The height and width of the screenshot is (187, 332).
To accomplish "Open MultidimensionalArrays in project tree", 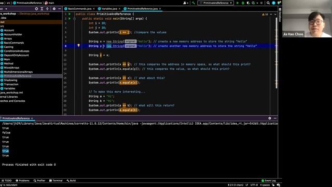I will pos(18,72).
